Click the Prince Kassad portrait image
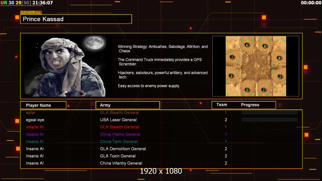Screen dimensions: 322x181 pyautogui.click(x=68, y=66)
